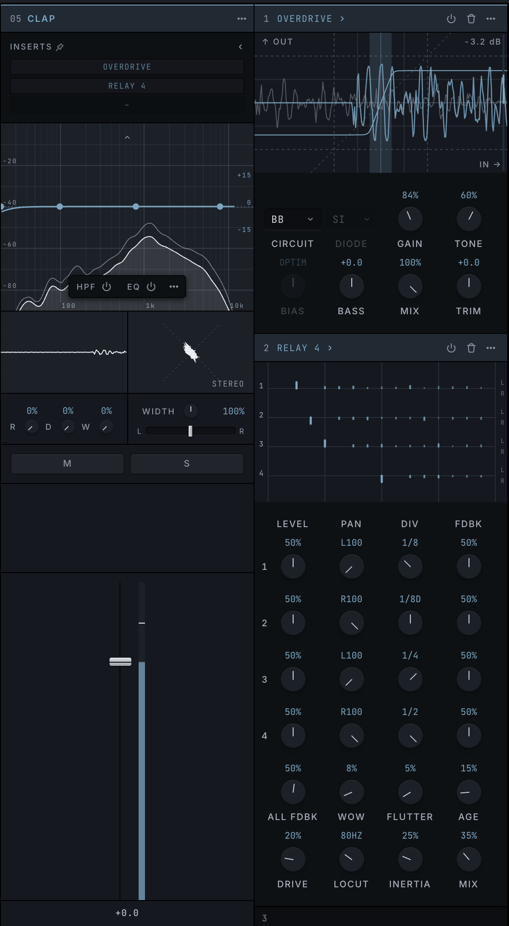Click tap 4 LEVEL knob
Viewport: 509px width, 926px height.
click(x=293, y=735)
